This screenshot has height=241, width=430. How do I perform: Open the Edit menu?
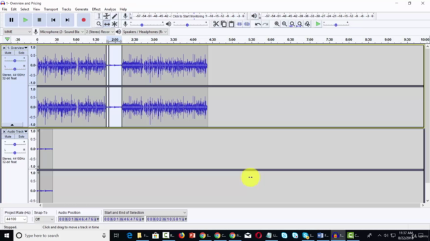[13, 9]
